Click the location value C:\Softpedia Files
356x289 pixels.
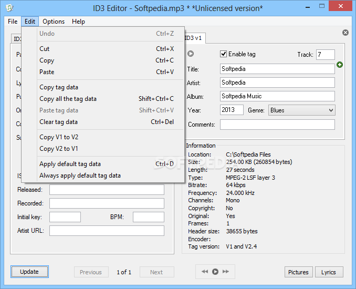[248, 154]
